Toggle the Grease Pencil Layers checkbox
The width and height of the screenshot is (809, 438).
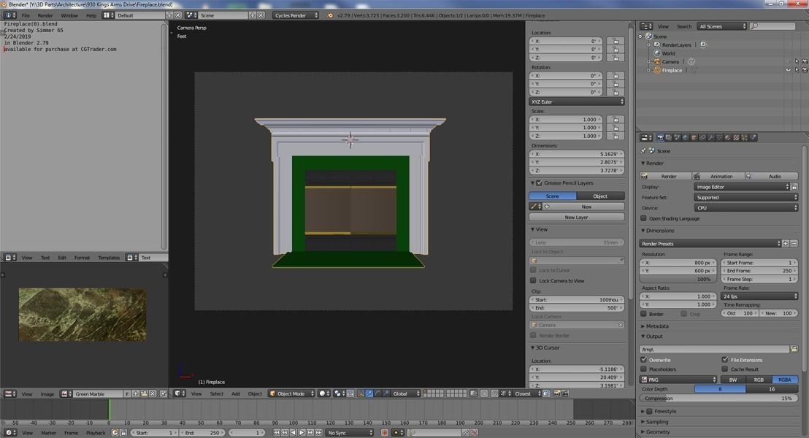click(539, 182)
